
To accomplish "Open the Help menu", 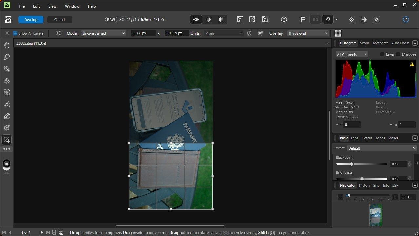I will (92, 6).
